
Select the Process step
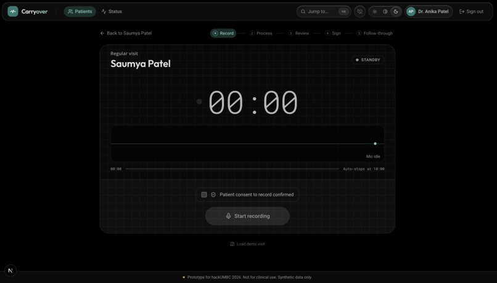[x=261, y=33]
